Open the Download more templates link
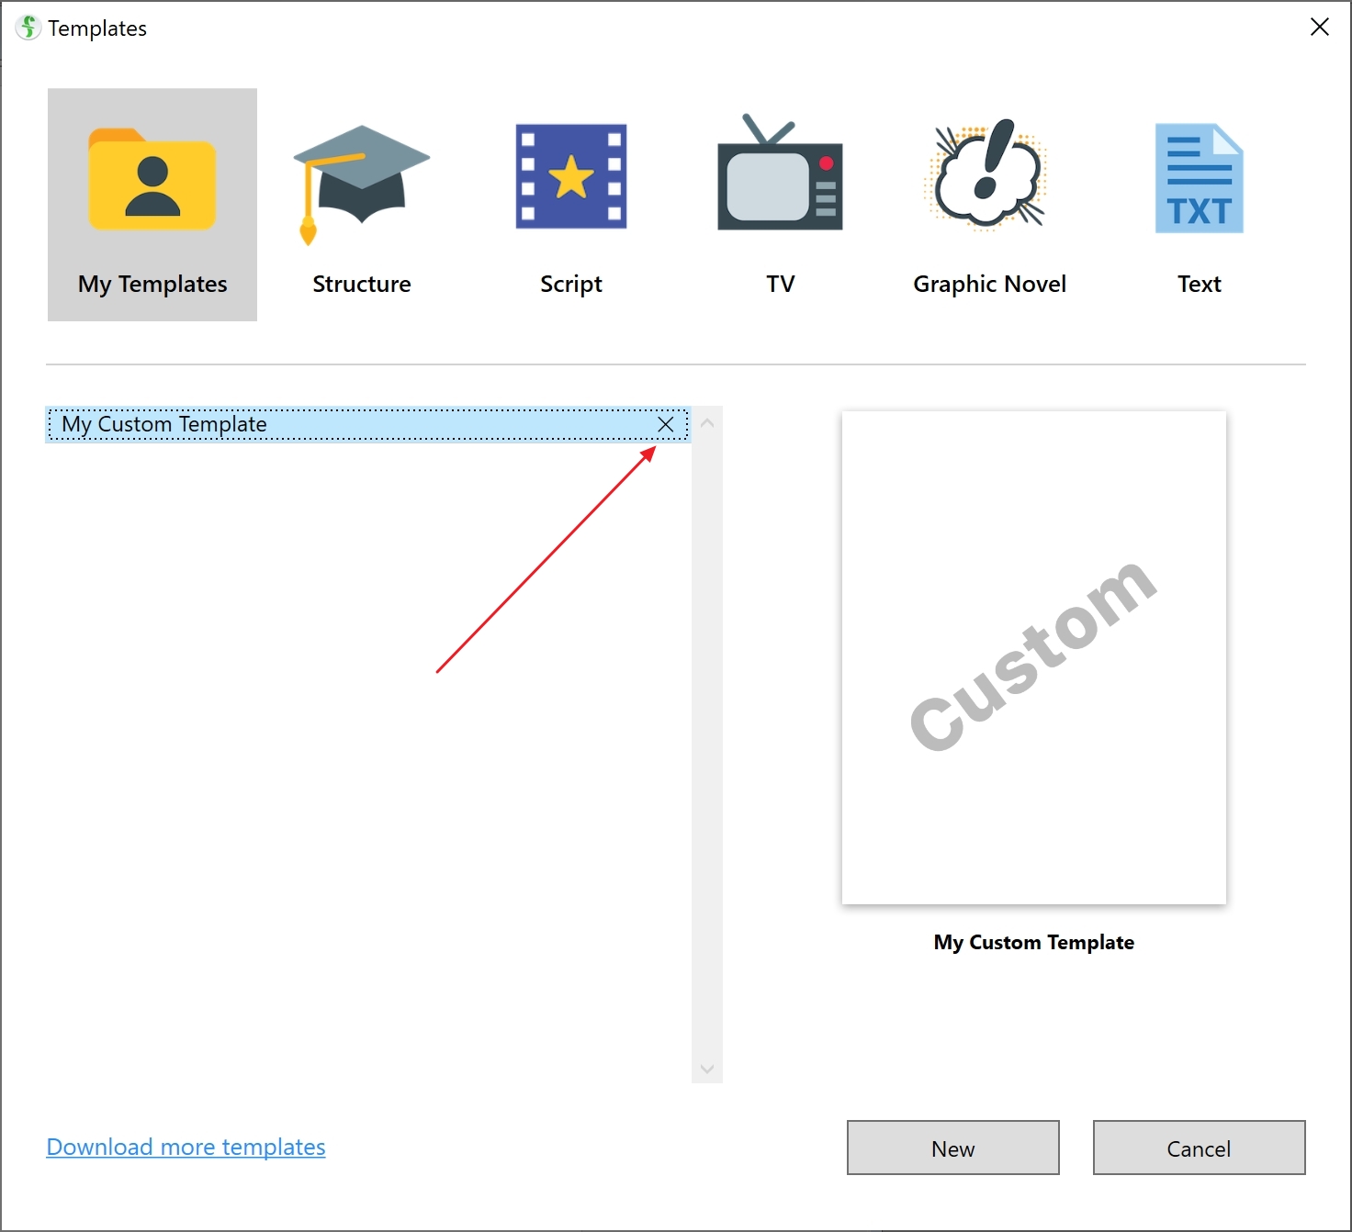Viewport: 1352px width, 1232px height. tap(186, 1147)
